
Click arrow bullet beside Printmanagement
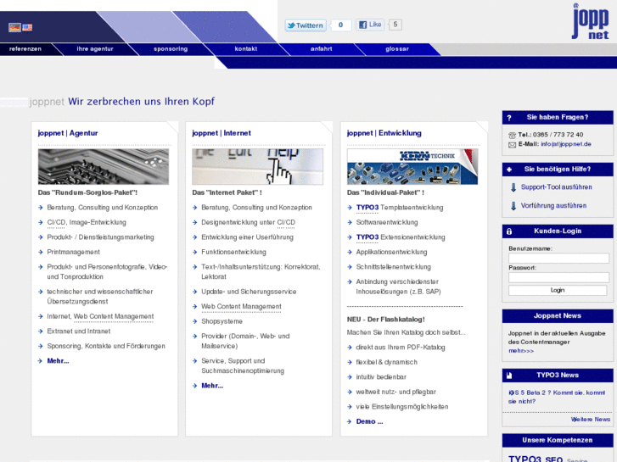(40, 252)
